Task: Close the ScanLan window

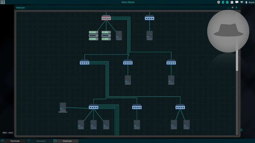Action: click(237, 8)
